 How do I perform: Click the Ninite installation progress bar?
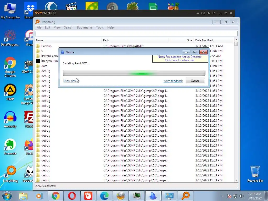pos(134,73)
